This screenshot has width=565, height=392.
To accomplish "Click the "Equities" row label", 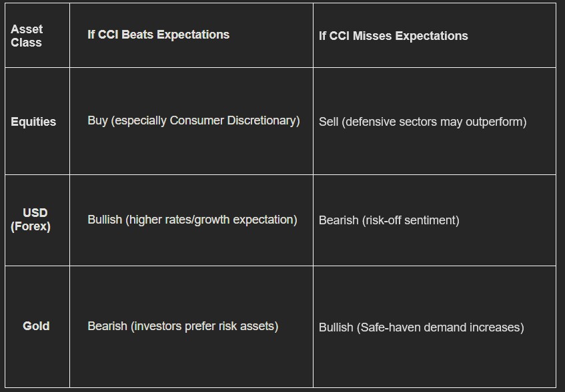I will (33, 122).
